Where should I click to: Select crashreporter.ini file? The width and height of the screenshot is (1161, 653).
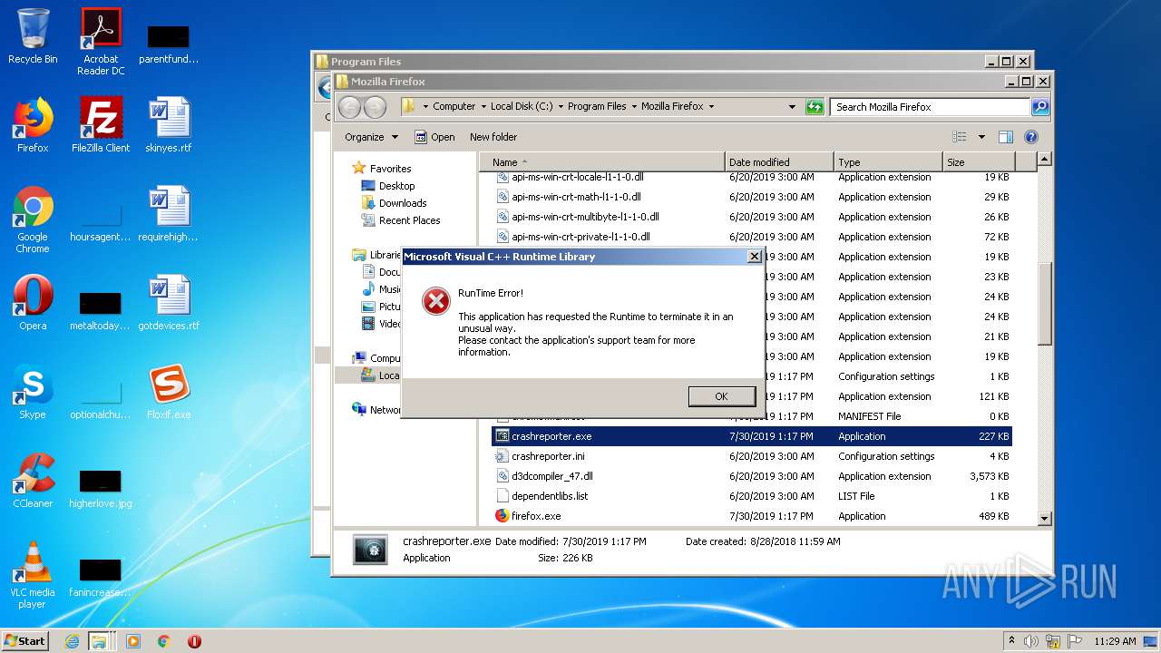[x=548, y=456]
